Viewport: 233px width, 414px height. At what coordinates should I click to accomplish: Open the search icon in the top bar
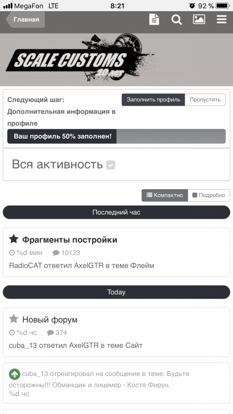click(x=176, y=19)
